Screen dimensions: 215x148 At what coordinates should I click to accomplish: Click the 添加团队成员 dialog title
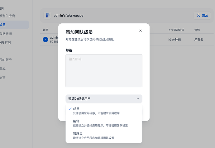(79, 32)
